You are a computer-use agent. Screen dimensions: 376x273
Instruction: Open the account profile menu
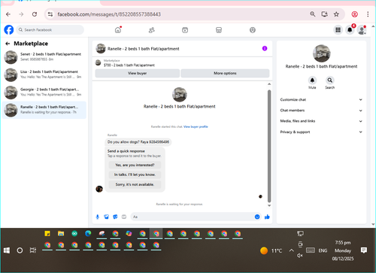click(362, 30)
